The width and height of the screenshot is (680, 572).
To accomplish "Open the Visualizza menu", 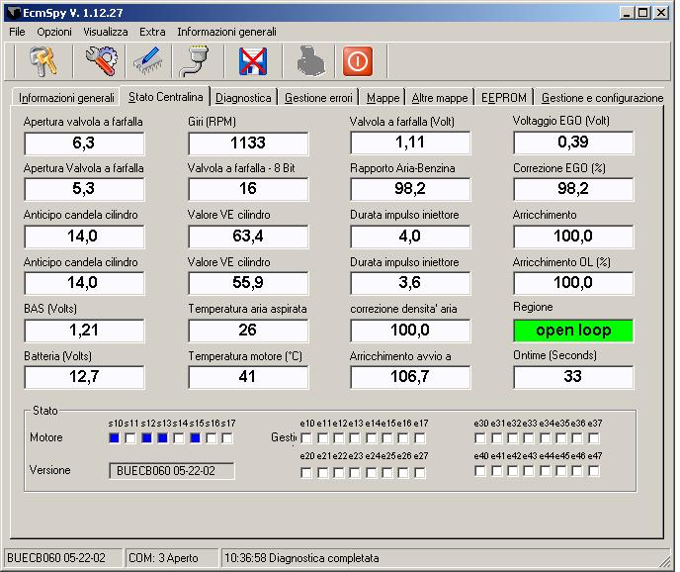I will (x=106, y=32).
